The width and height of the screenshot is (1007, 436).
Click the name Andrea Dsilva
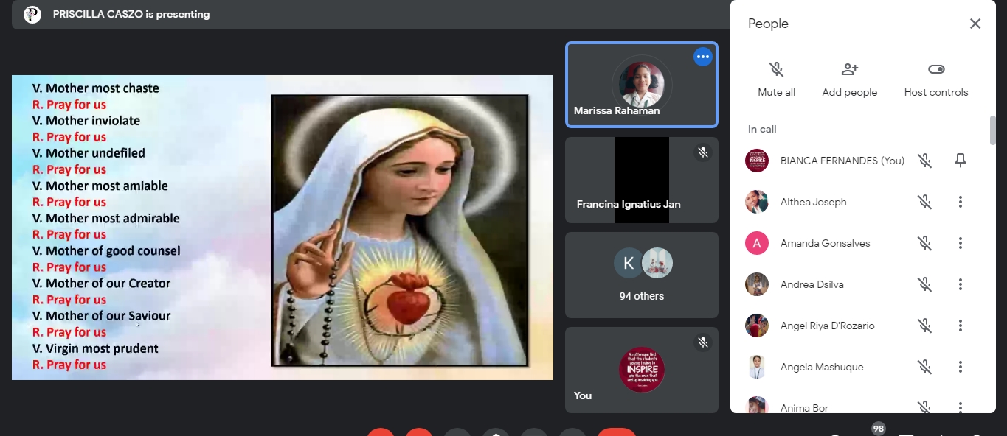(x=812, y=284)
